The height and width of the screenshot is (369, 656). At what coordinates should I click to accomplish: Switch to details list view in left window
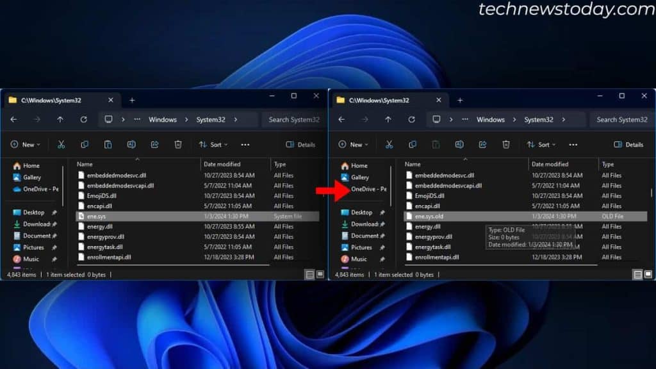tap(309, 274)
